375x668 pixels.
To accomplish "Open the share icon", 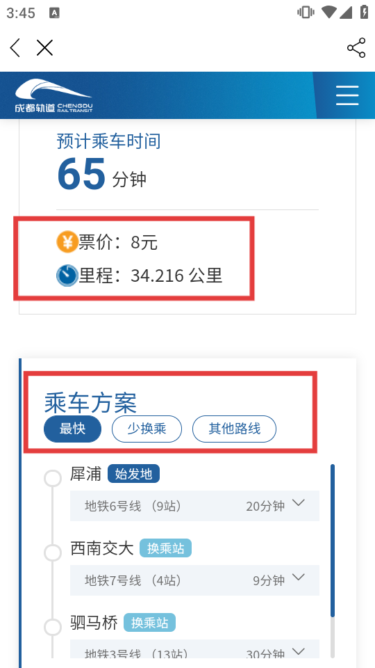I will (356, 48).
